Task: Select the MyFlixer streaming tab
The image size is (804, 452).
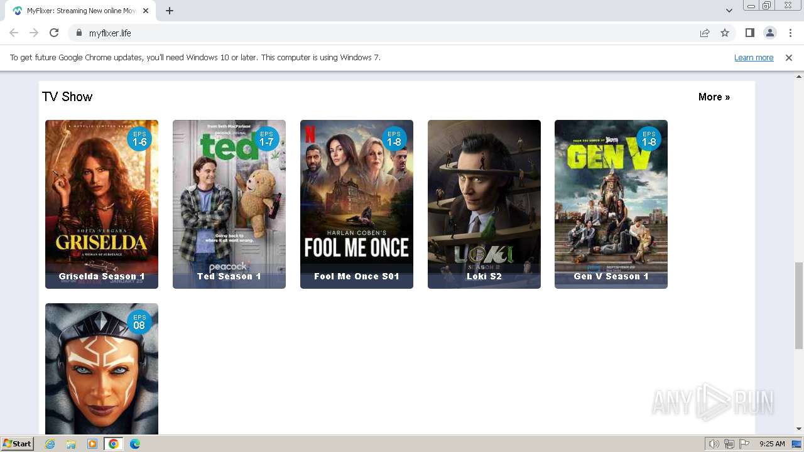Action: click(80, 11)
